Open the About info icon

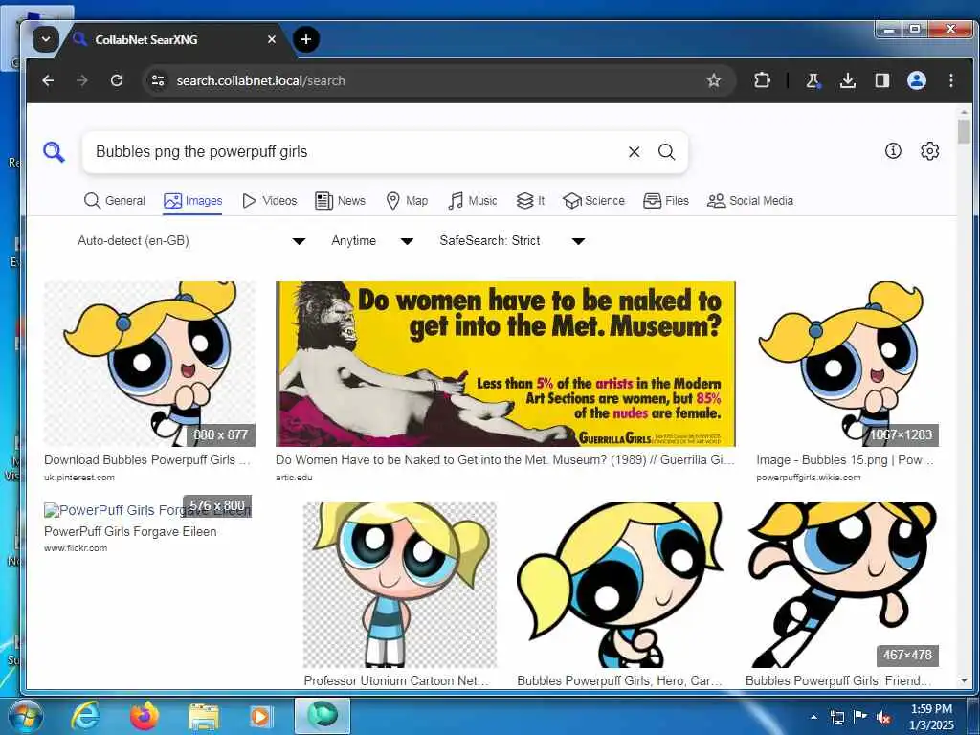pyautogui.click(x=893, y=150)
